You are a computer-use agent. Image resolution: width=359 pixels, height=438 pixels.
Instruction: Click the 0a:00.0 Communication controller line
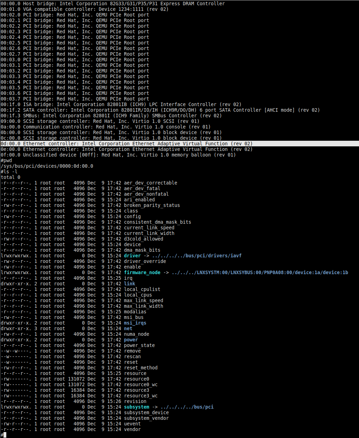tap(106, 127)
